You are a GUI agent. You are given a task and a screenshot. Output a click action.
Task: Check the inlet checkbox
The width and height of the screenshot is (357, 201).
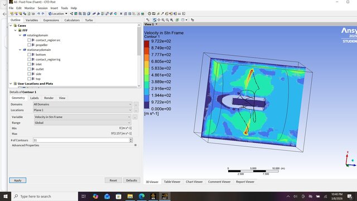pos(29,64)
